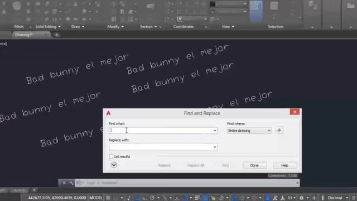Toggle the blue transparency status icon
Image resolution: width=357 pixels, height=201 pixels.
205,198
